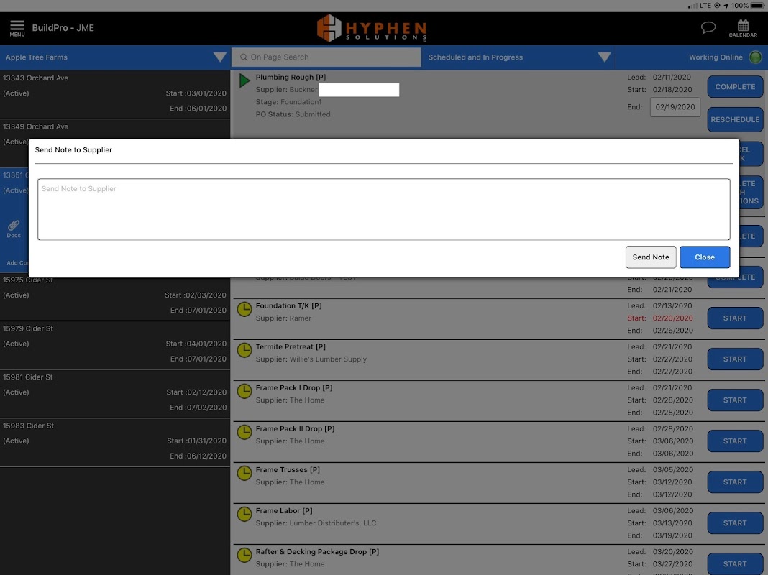Image resolution: width=768 pixels, height=575 pixels.
Task: Click START for Frame Pack I Drop
Action: 735,400
